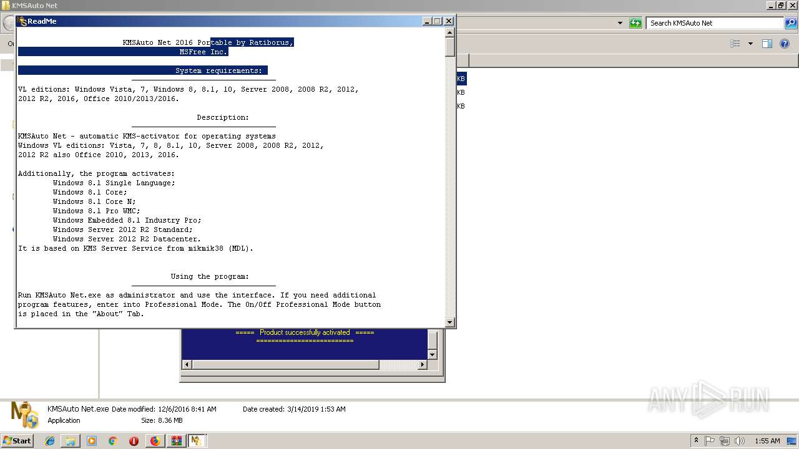The width and height of the screenshot is (799, 449).
Task: Click 'Using the program:' heading in ReadMe
Action: coord(210,276)
